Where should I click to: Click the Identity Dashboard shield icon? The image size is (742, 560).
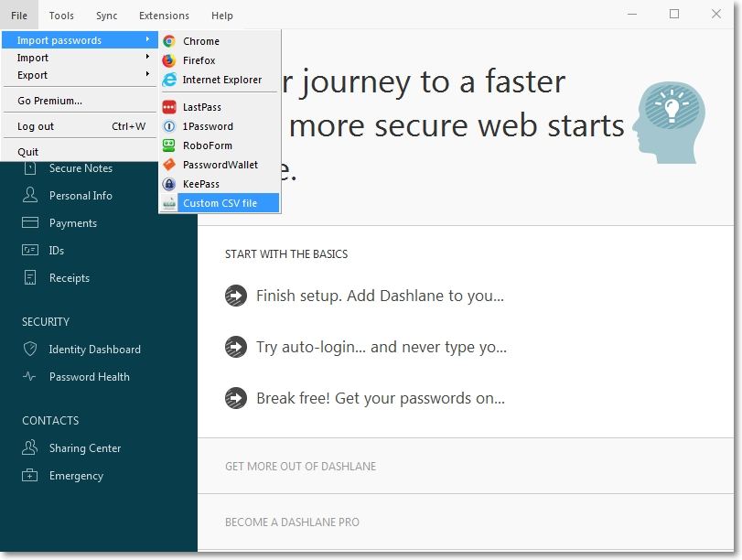pyautogui.click(x=30, y=349)
